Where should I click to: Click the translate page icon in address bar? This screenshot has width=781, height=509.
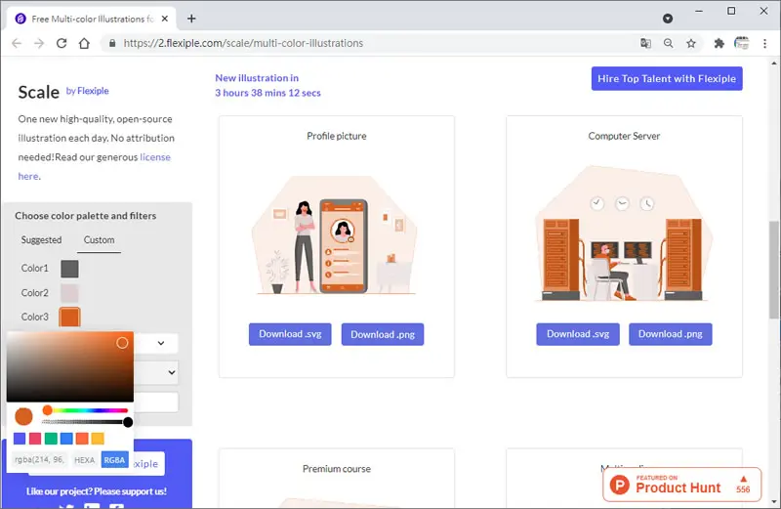click(645, 43)
